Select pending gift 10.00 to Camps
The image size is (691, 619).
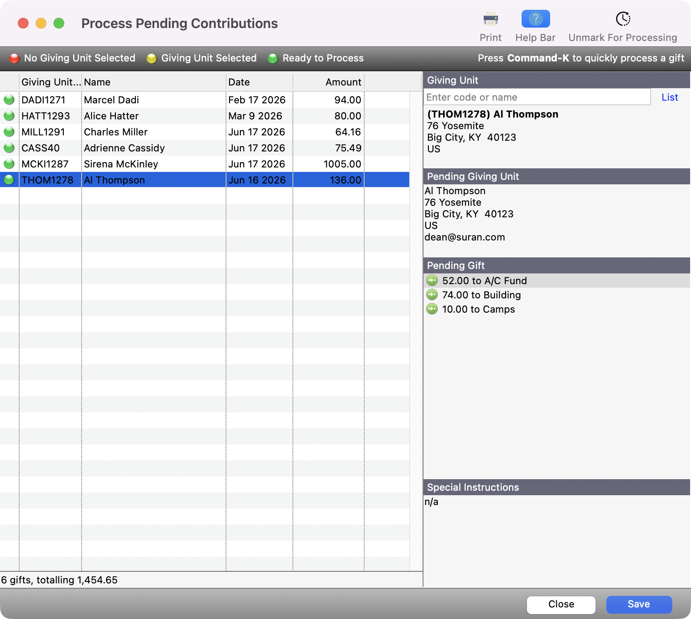557,309
